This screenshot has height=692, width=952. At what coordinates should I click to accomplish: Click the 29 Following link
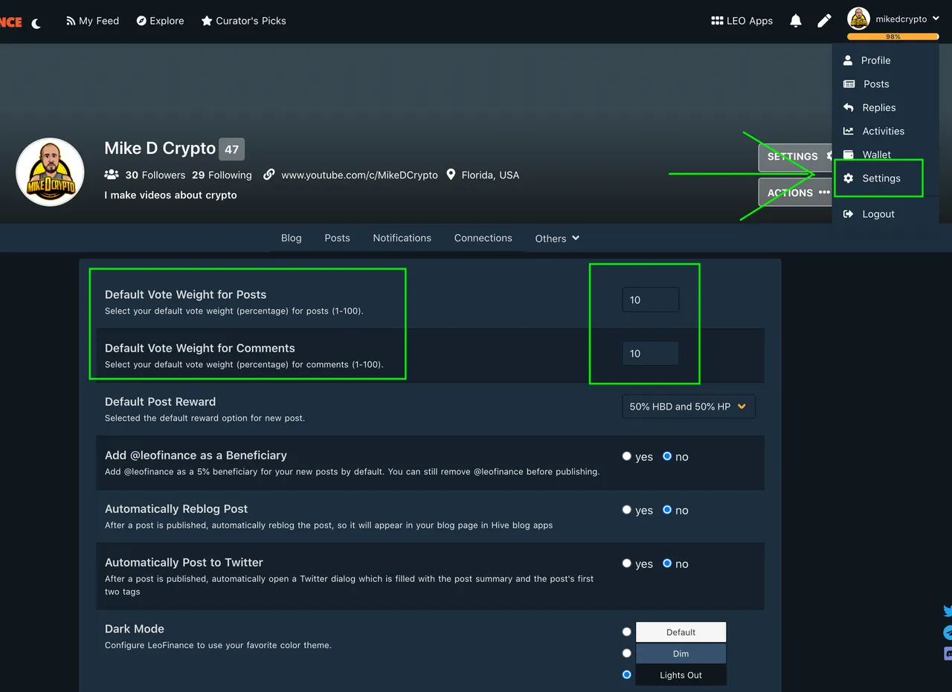pyautogui.click(x=222, y=175)
